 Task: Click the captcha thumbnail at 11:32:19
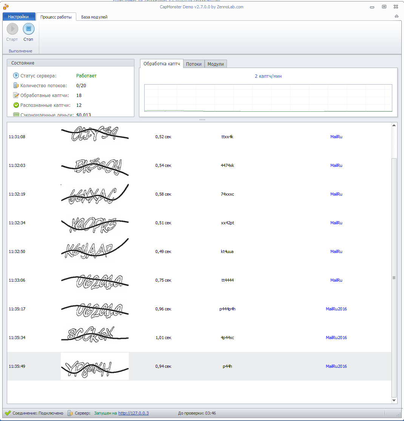pyautogui.click(x=95, y=194)
